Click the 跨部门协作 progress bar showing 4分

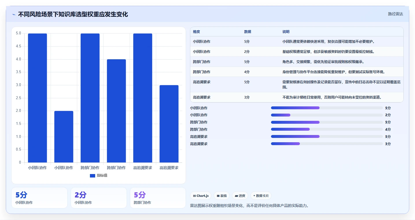tap(327, 129)
